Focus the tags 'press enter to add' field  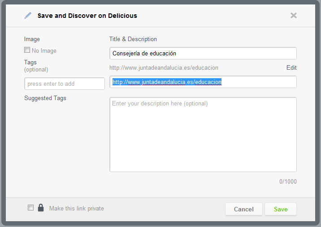[64, 84]
